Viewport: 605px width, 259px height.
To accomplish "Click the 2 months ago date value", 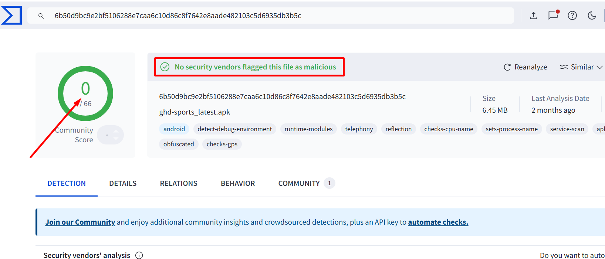I will coord(553,110).
